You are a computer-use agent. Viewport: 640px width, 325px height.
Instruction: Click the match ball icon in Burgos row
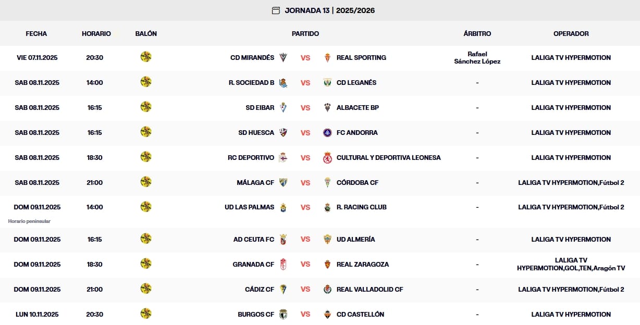pyautogui.click(x=146, y=314)
